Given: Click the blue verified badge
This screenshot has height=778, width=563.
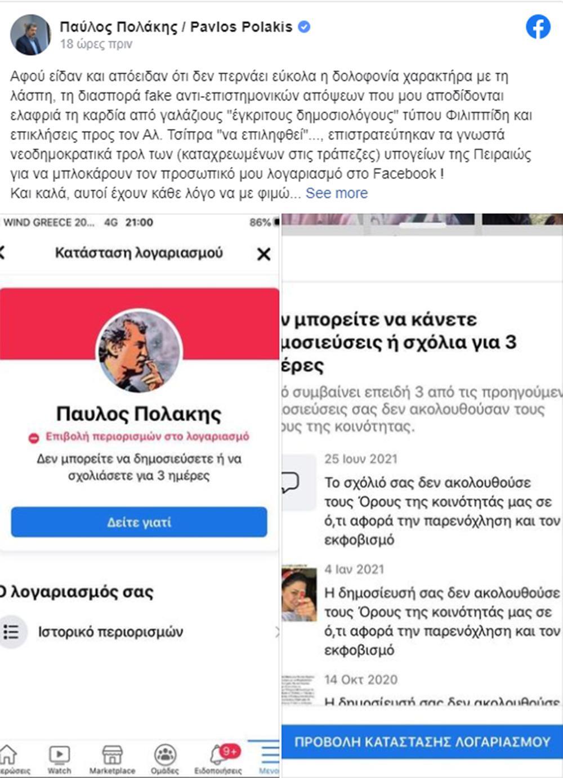Looking at the screenshot, I should coord(304,26).
